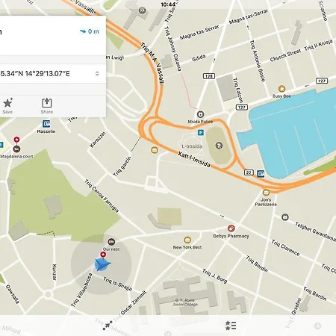Screen dimensions: 336x336
Task: Open the bookmarks list icon in bottom bar
Action: click(231, 326)
